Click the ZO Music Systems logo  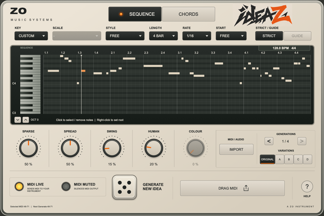click(31, 14)
